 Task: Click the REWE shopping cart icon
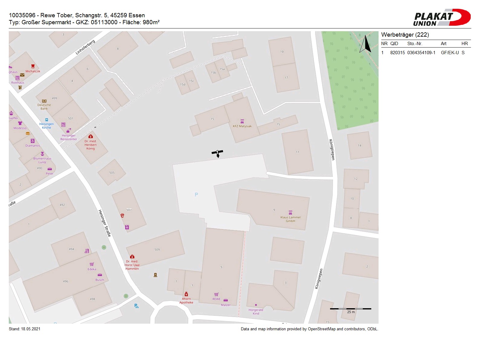216,295
